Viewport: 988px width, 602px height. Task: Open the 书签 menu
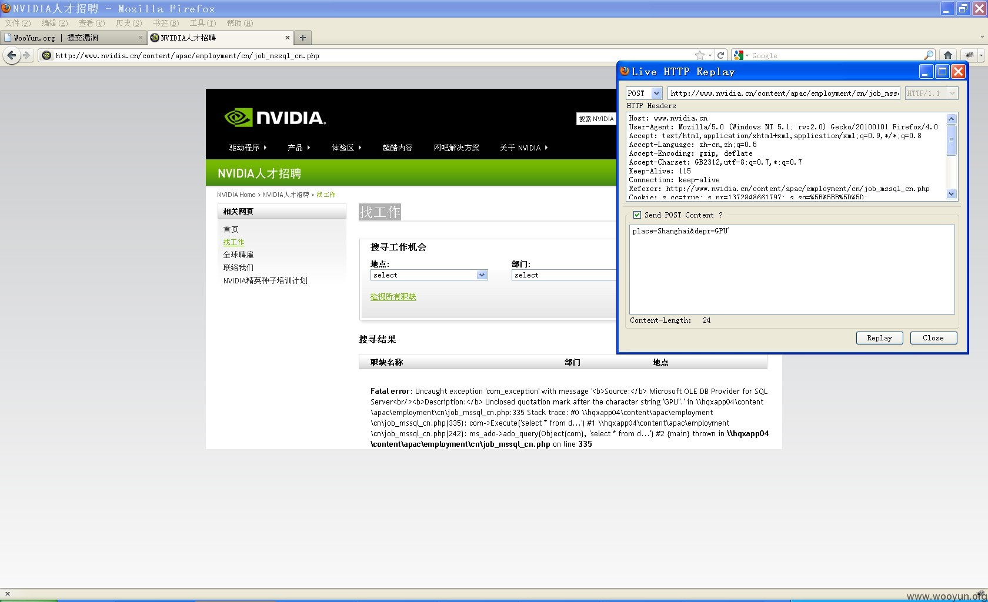point(166,23)
